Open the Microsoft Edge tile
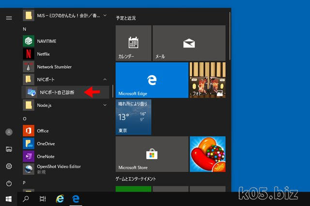 click(152, 80)
